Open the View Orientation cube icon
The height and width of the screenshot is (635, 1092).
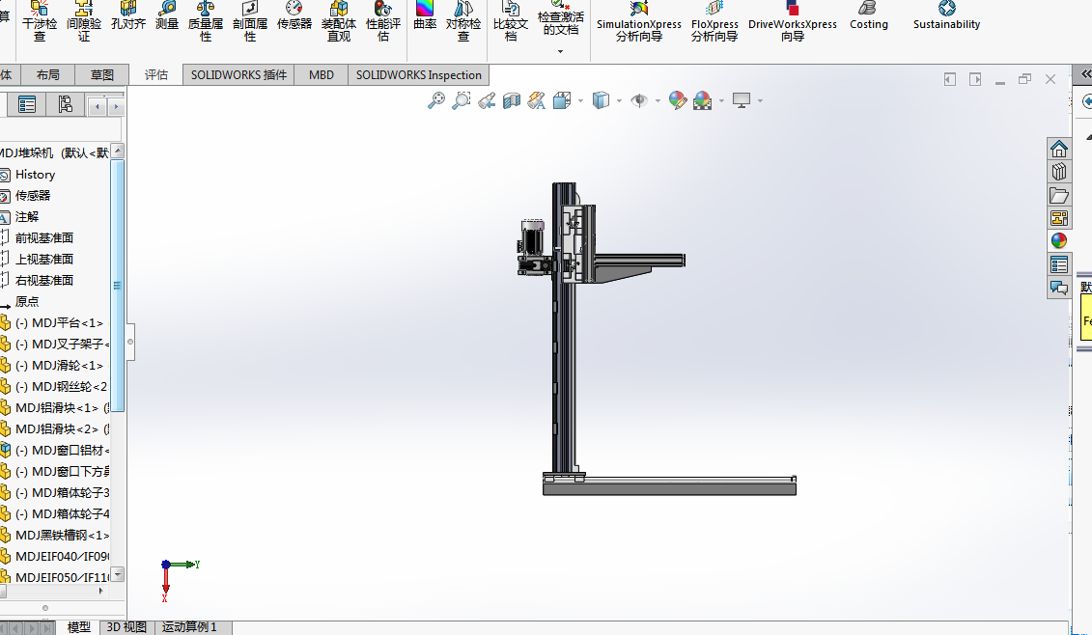pos(561,101)
